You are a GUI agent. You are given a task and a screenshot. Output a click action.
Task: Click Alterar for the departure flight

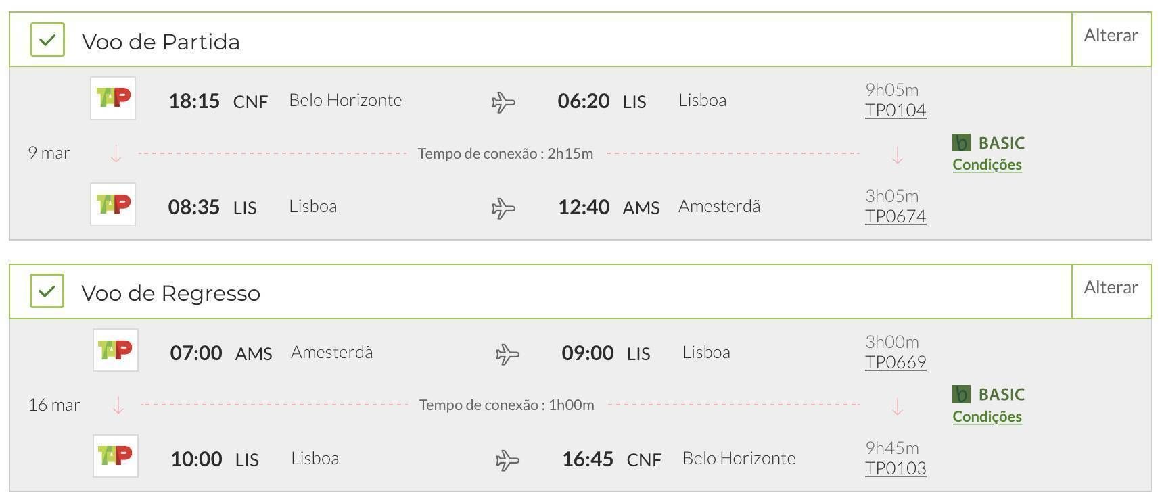click(1111, 36)
